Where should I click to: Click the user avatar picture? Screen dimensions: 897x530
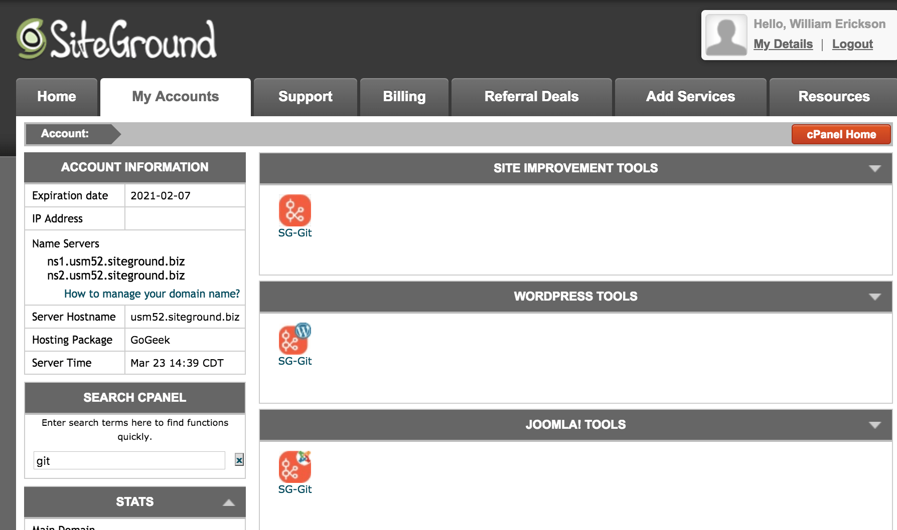coord(726,35)
